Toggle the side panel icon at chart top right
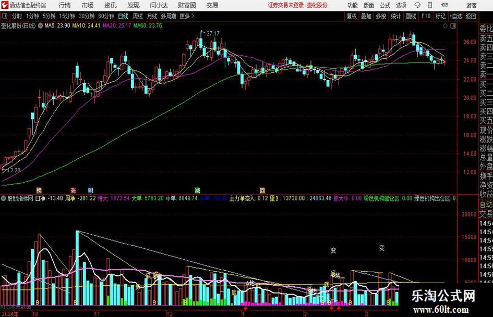 [453, 26]
